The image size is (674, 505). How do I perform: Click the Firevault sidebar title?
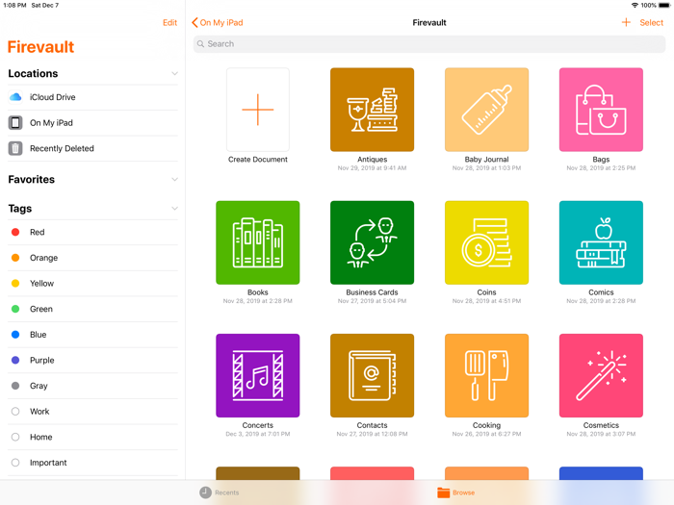tap(40, 47)
